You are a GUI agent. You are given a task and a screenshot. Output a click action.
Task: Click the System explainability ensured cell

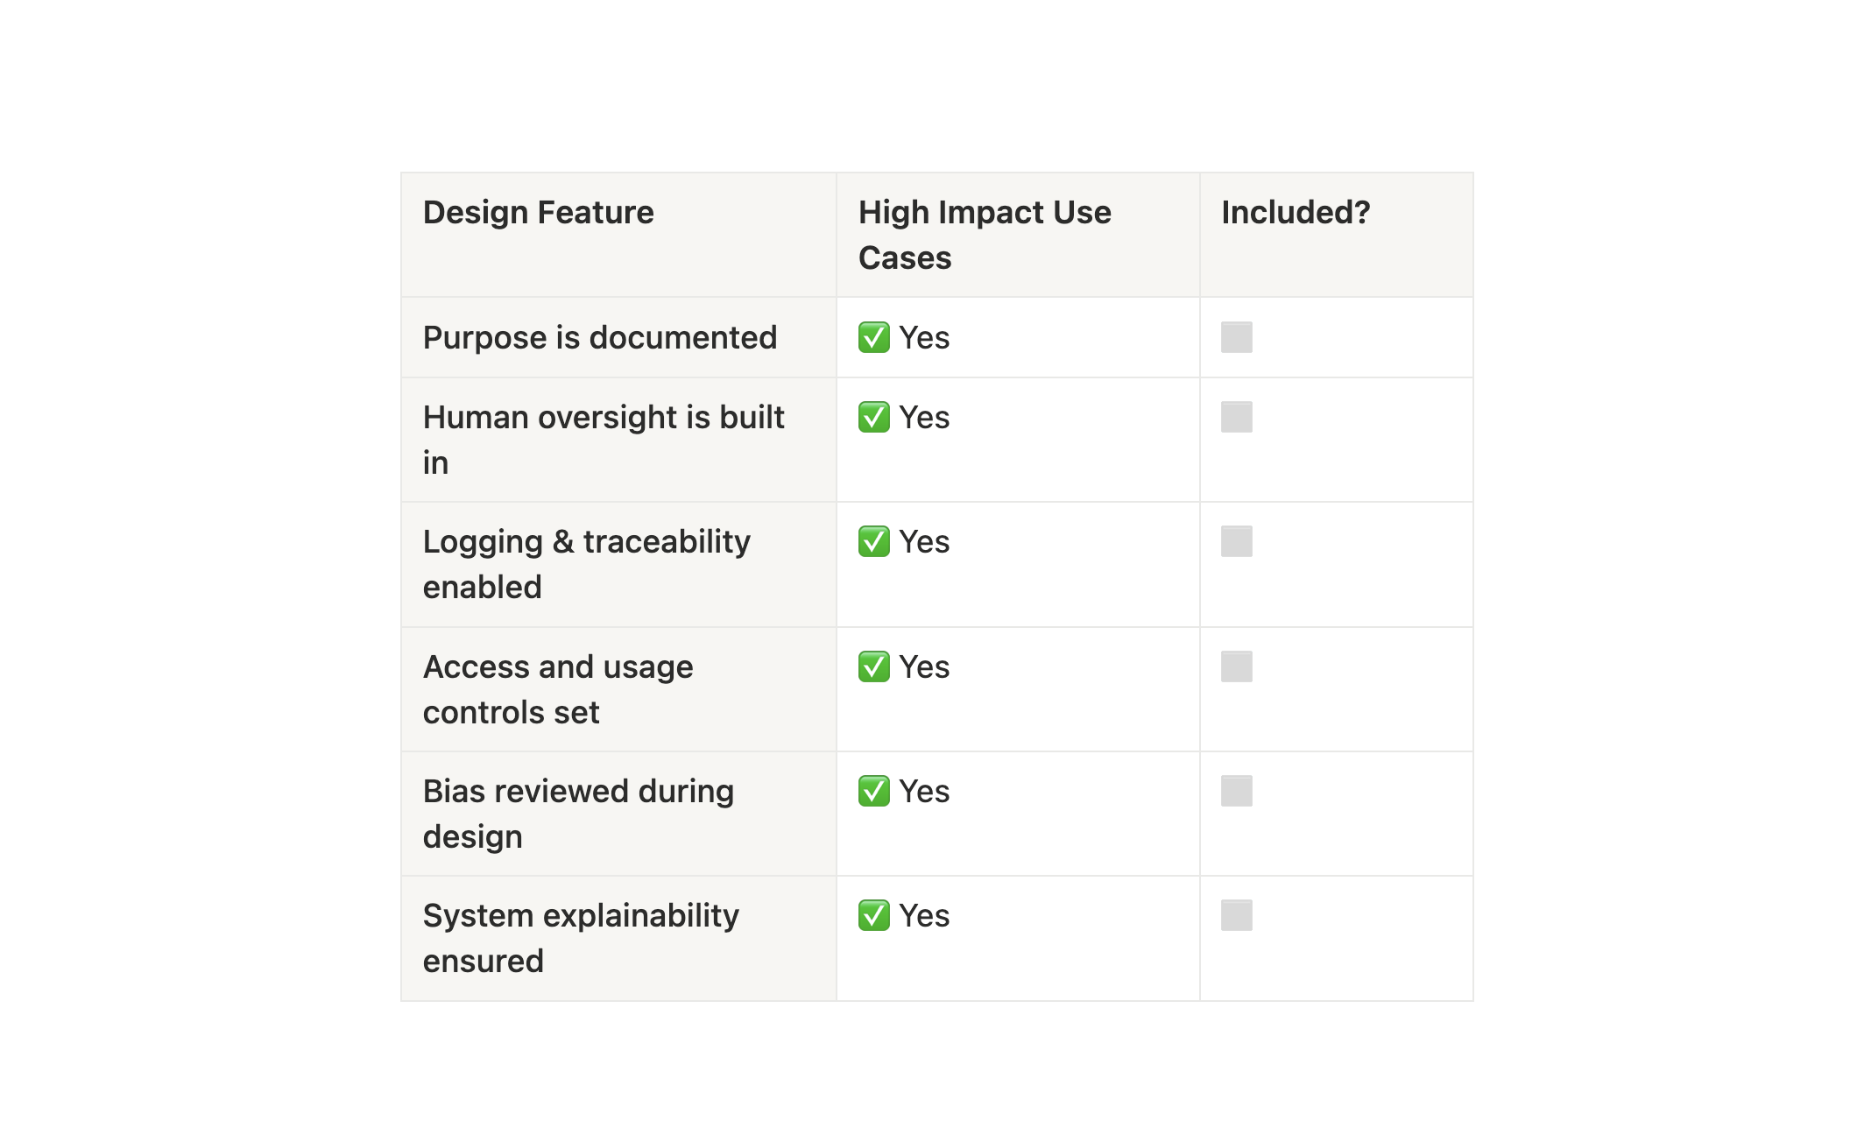580,938
